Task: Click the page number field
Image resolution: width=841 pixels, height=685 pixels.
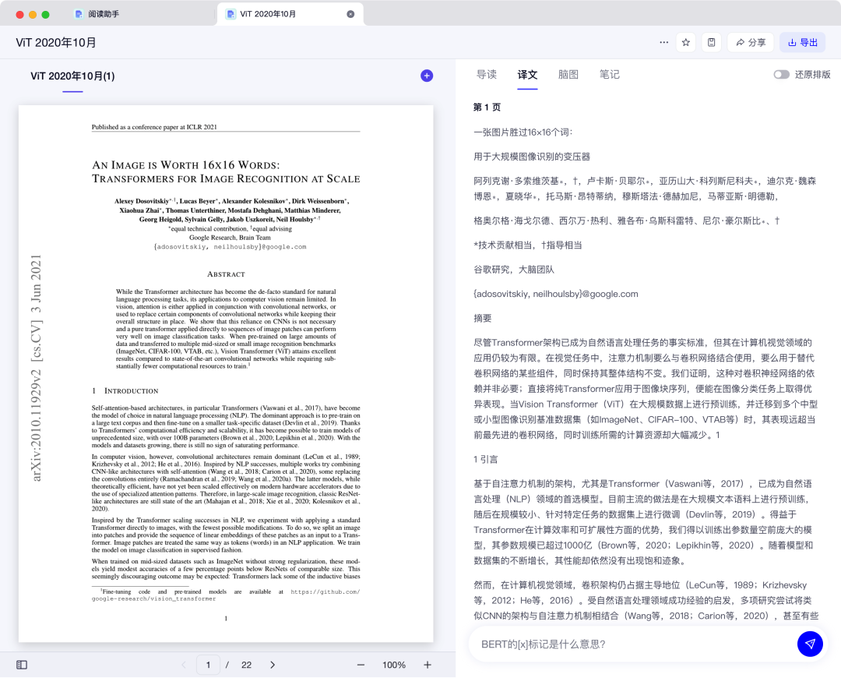Action: pyautogui.click(x=208, y=665)
